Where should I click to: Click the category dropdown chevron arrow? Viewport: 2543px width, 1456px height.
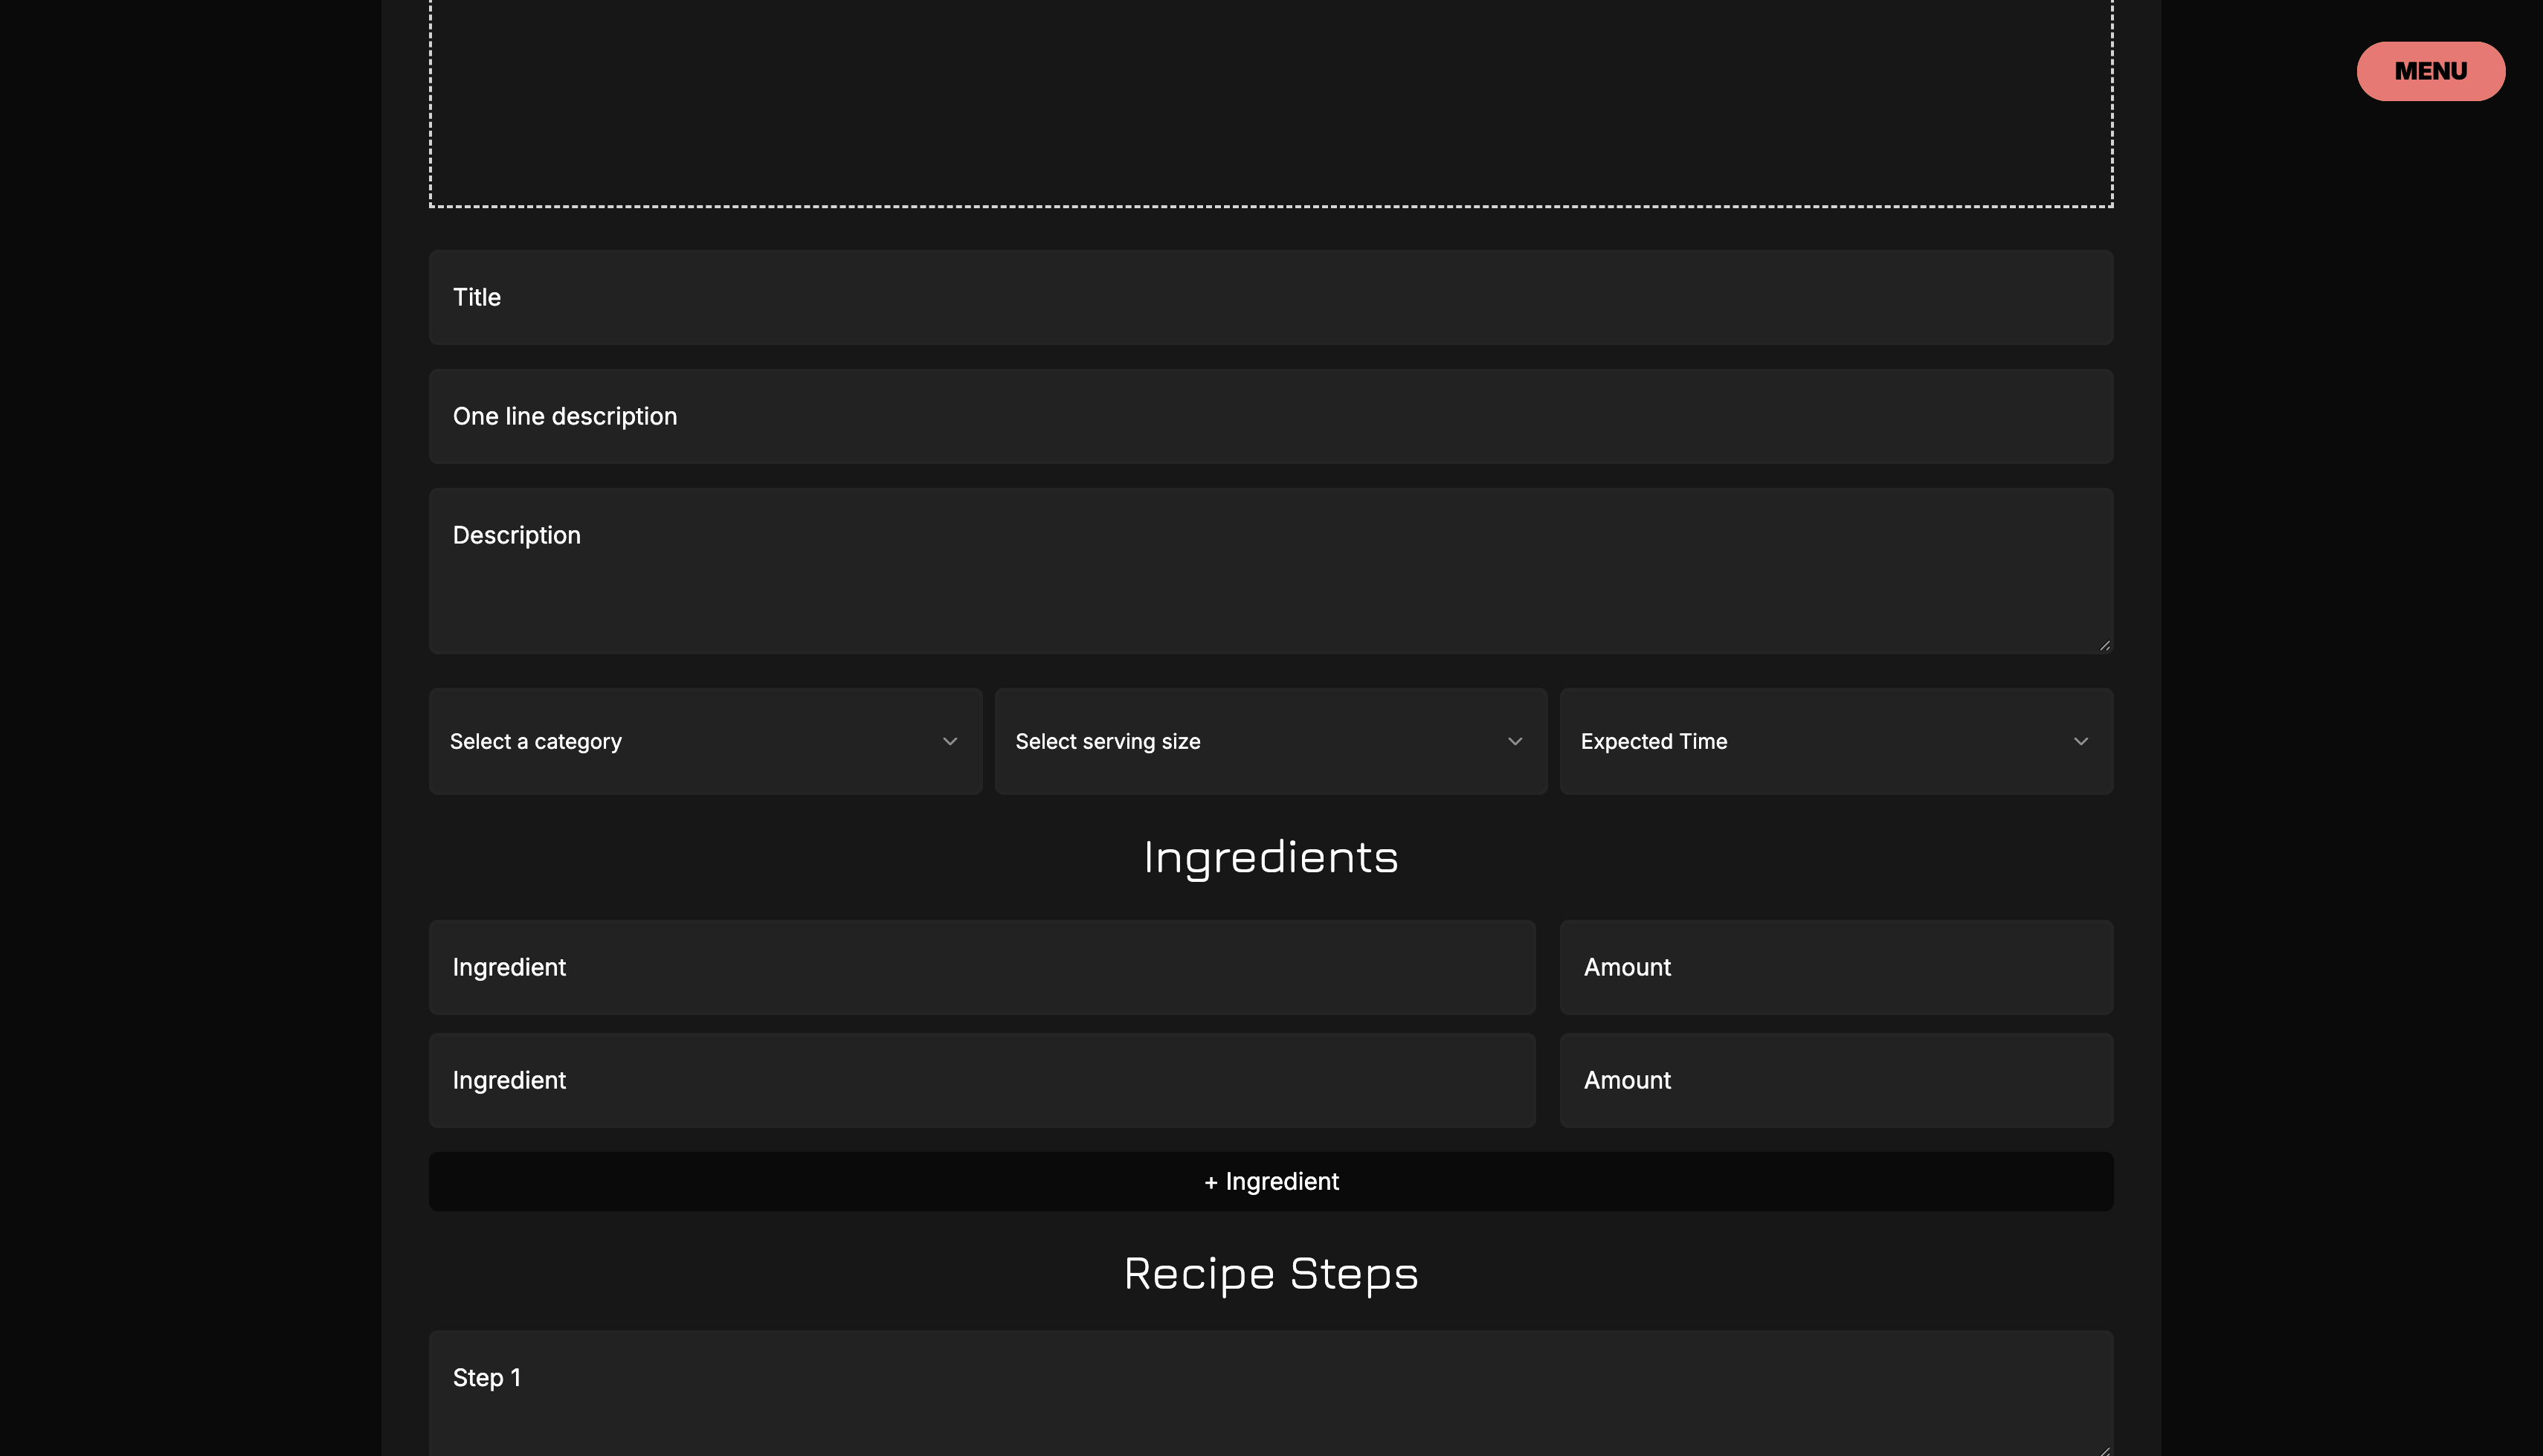pos(950,741)
